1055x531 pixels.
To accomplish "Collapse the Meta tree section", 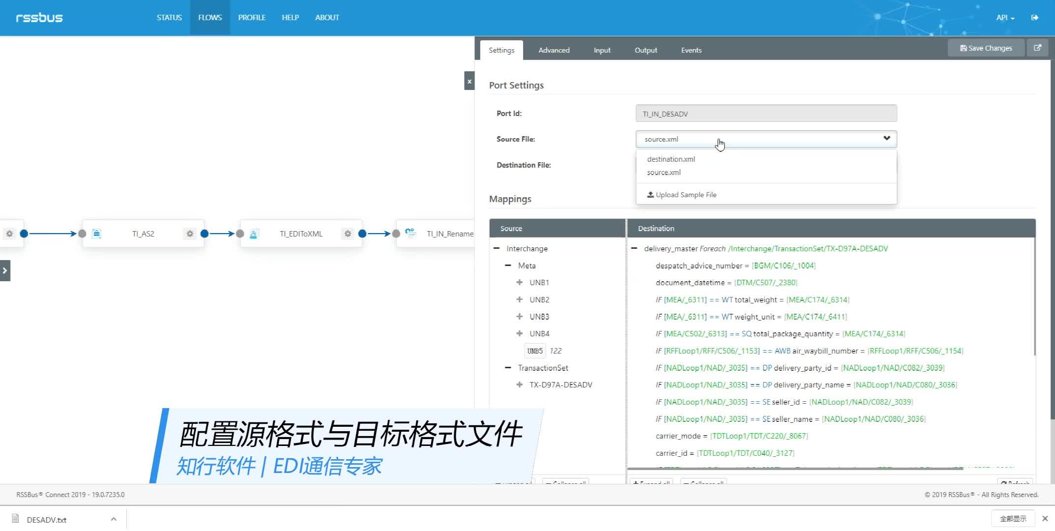I will pyautogui.click(x=508, y=265).
